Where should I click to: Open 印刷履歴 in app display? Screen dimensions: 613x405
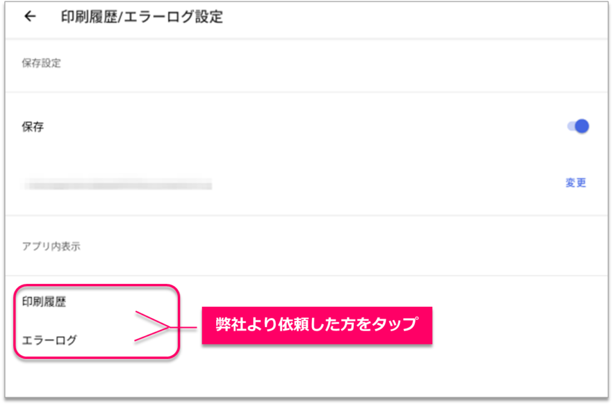tap(44, 302)
